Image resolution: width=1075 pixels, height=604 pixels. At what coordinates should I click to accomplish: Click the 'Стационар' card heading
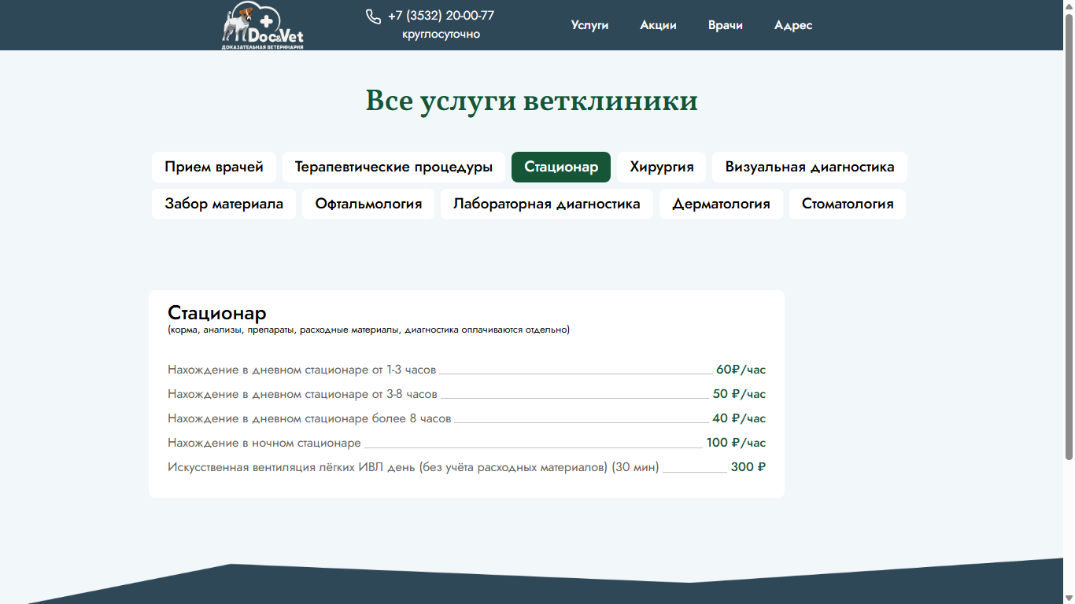217,313
